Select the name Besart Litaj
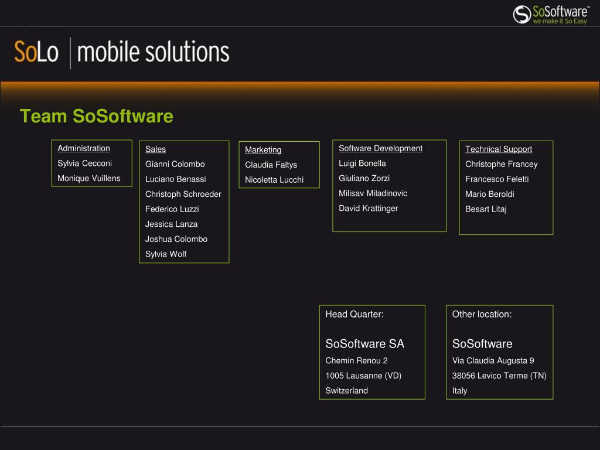Image resolution: width=600 pixels, height=450 pixels. tap(486, 209)
